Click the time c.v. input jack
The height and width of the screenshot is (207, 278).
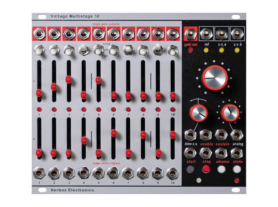190,135
